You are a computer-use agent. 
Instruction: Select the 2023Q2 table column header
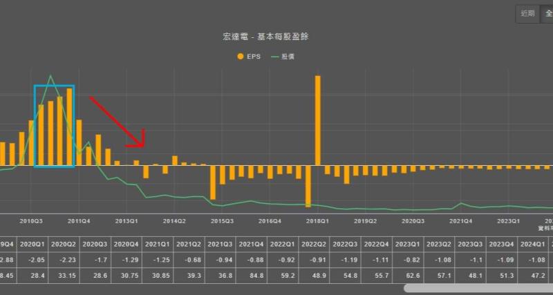tap(439, 245)
